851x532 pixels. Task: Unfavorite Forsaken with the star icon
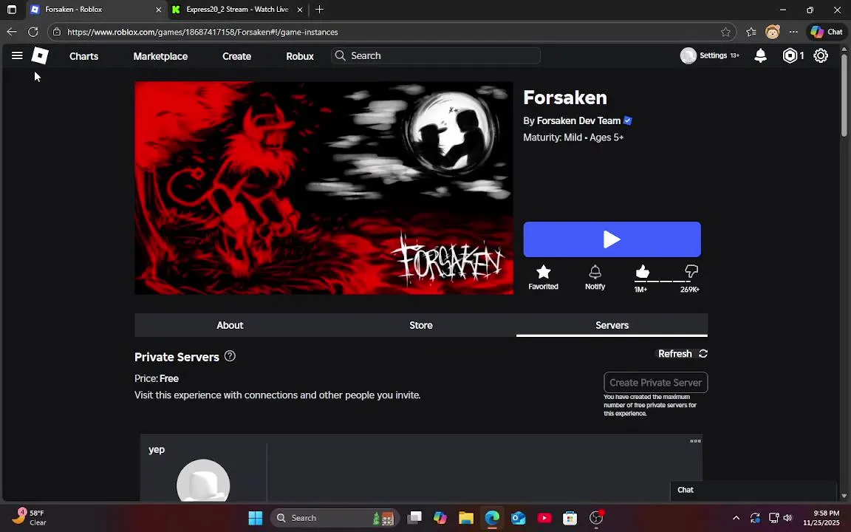(x=543, y=272)
